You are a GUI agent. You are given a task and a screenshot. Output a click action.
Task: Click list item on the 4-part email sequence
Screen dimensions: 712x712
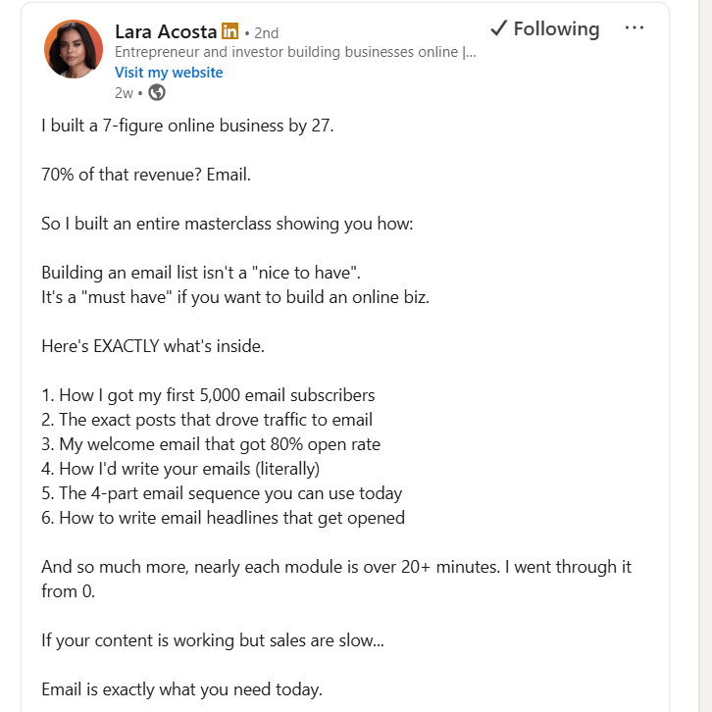(222, 493)
